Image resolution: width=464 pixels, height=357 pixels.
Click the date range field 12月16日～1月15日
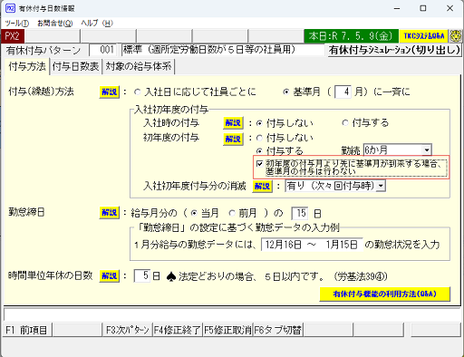tap(312, 245)
